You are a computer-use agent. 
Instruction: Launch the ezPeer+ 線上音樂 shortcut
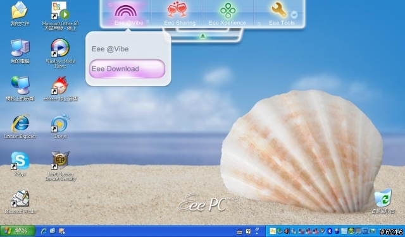[x=60, y=88]
